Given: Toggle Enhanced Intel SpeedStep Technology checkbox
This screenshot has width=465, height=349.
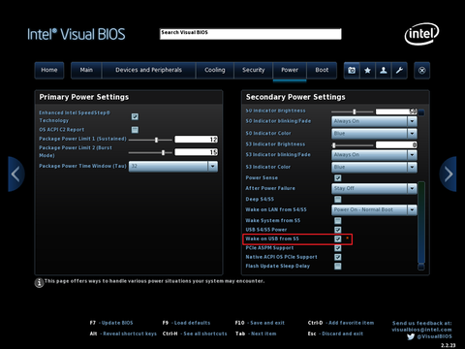Looking at the screenshot, I should [x=135, y=116].
